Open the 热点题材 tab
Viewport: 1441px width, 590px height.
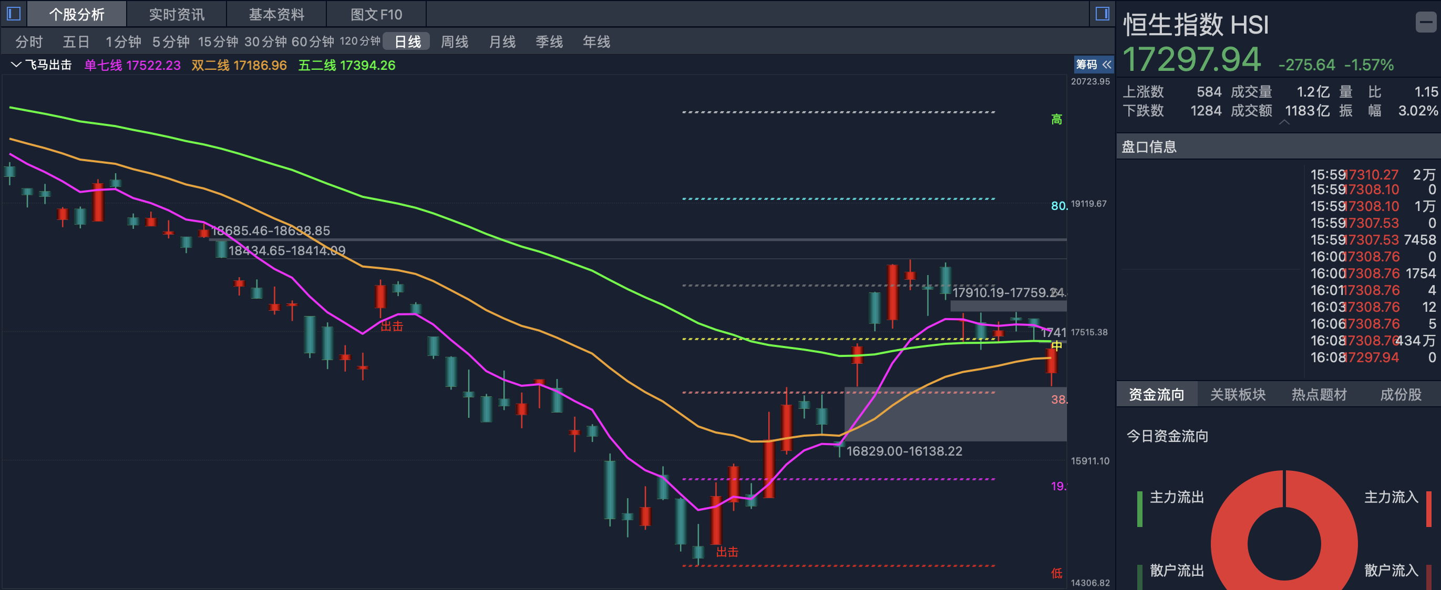(1318, 394)
